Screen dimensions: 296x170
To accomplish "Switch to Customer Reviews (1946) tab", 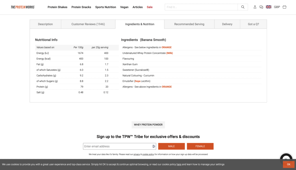I will click(88, 24).
